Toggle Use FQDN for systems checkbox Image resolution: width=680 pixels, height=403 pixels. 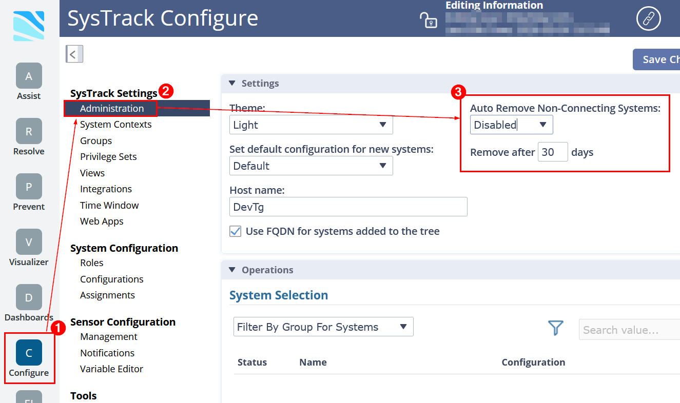click(236, 231)
